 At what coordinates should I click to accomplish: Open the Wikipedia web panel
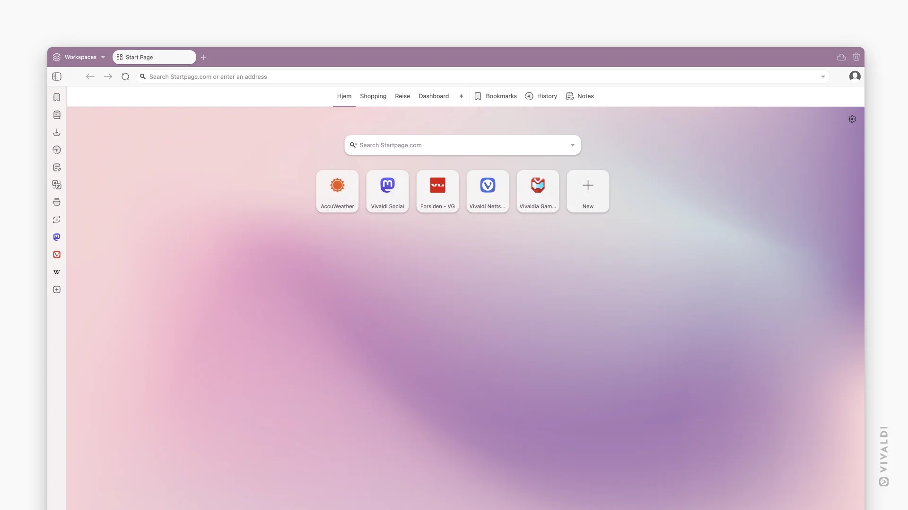(x=57, y=272)
